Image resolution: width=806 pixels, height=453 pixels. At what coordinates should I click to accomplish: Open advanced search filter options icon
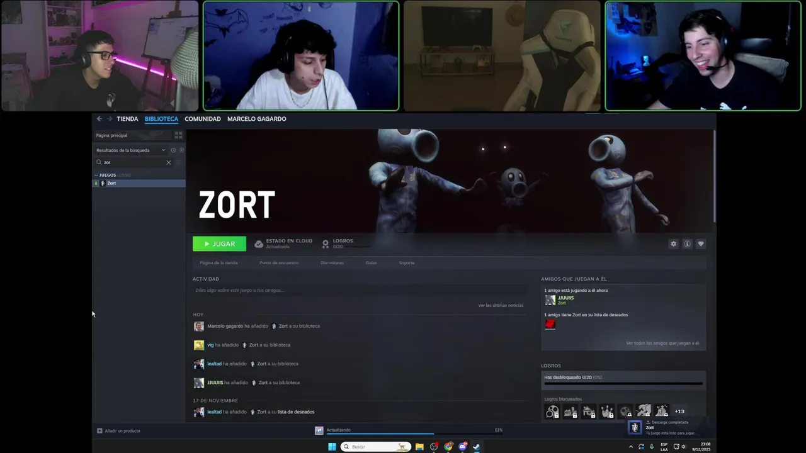[x=179, y=162]
